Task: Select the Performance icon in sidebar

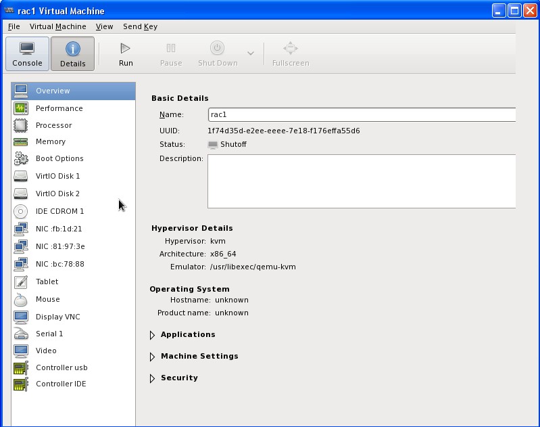Action: (21, 108)
